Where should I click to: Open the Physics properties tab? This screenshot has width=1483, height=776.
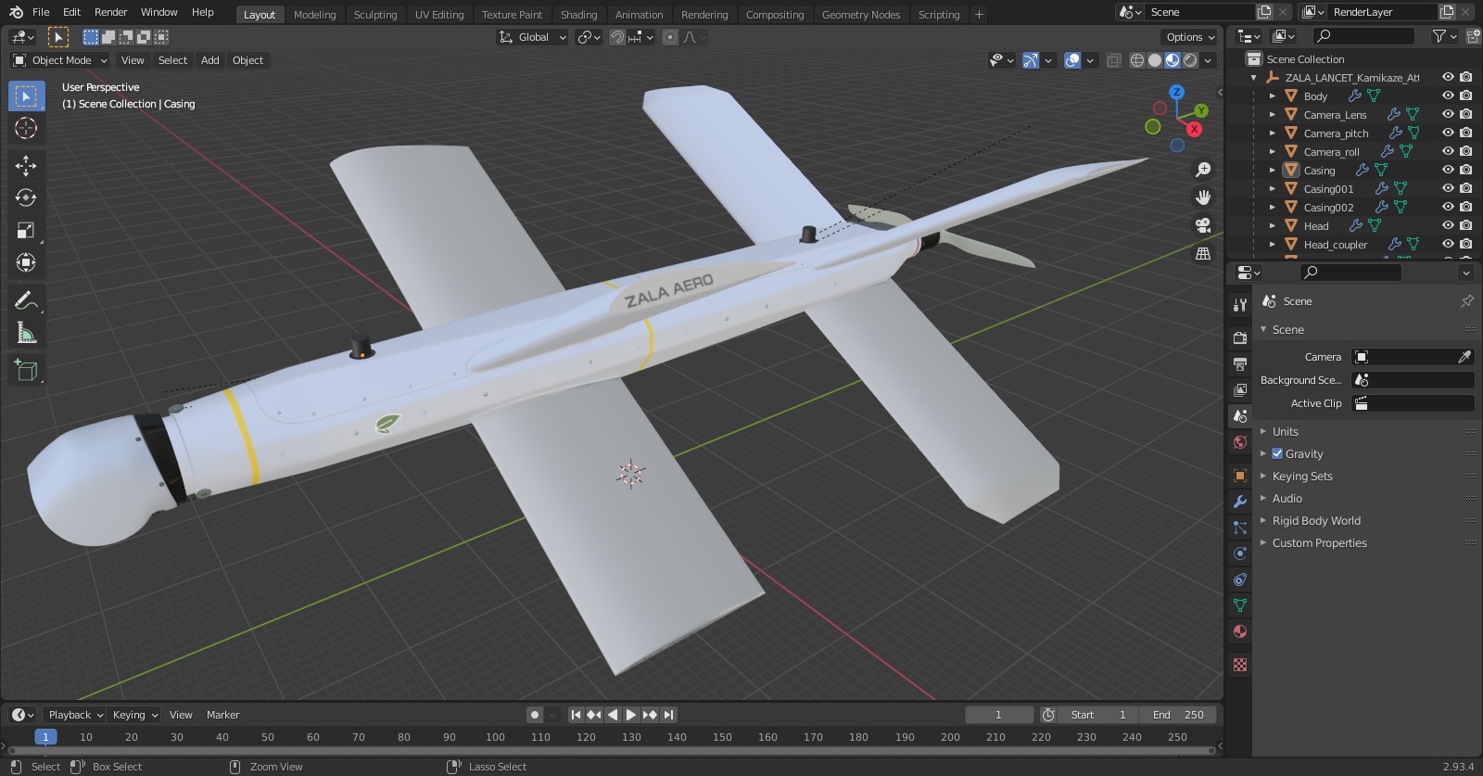click(x=1240, y=553)
